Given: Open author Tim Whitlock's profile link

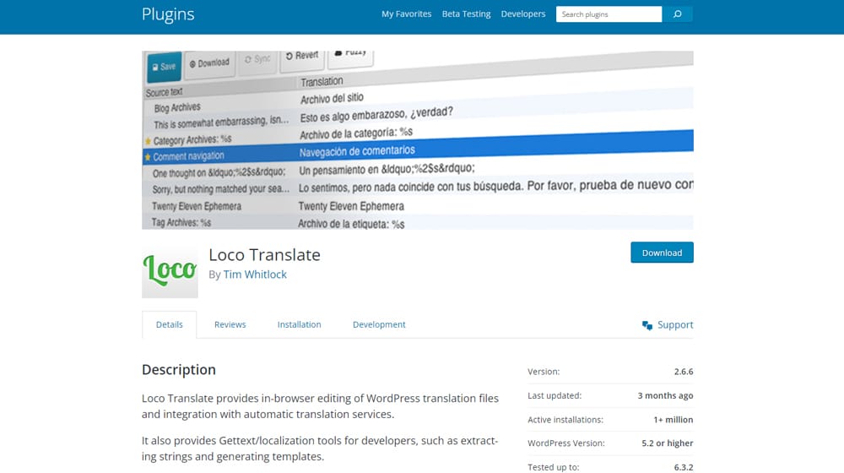Looking at the screenshot, I should point(255,275).
